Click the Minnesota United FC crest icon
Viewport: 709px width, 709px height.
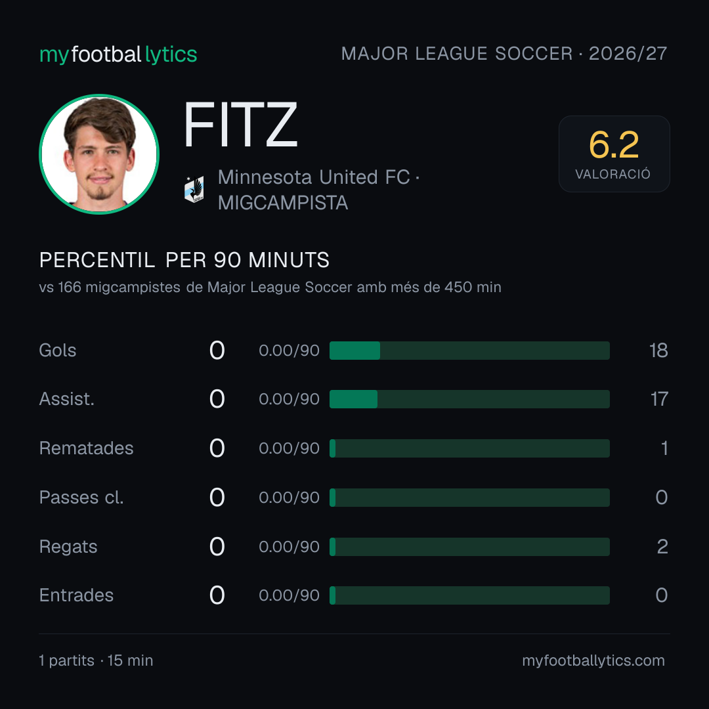(x=194, y=189)
